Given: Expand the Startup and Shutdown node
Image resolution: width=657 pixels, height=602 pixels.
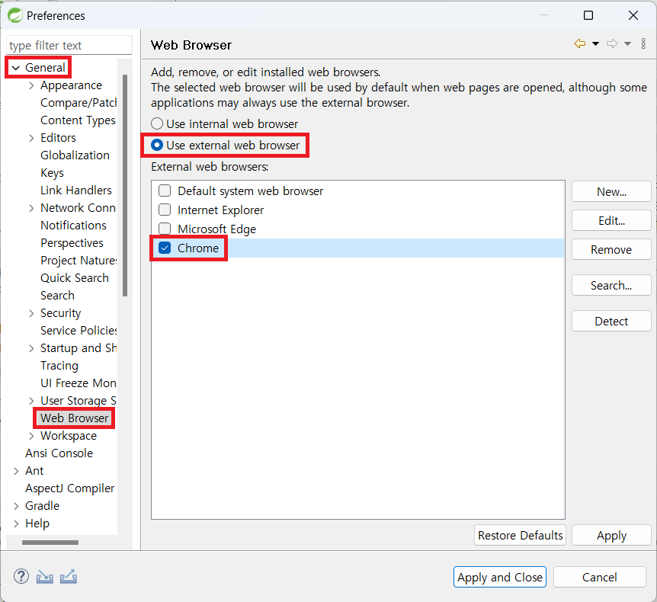Looking at the screenshot, I should coord(31,348).
